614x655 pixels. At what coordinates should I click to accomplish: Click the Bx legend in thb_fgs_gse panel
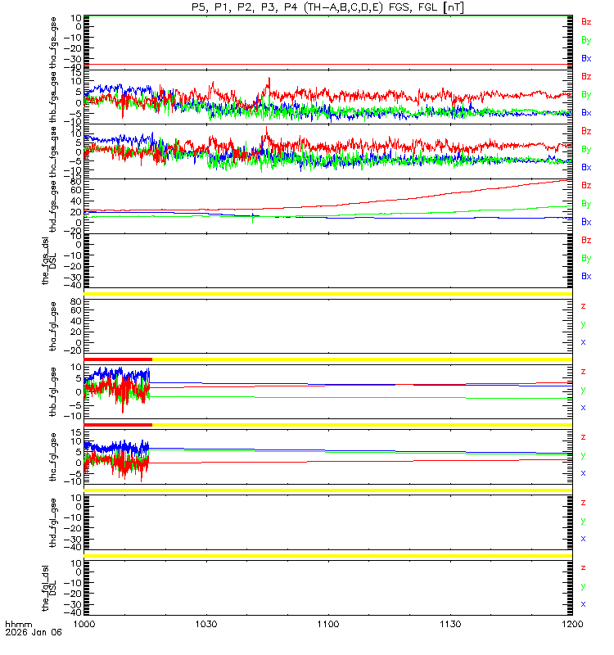586,113
